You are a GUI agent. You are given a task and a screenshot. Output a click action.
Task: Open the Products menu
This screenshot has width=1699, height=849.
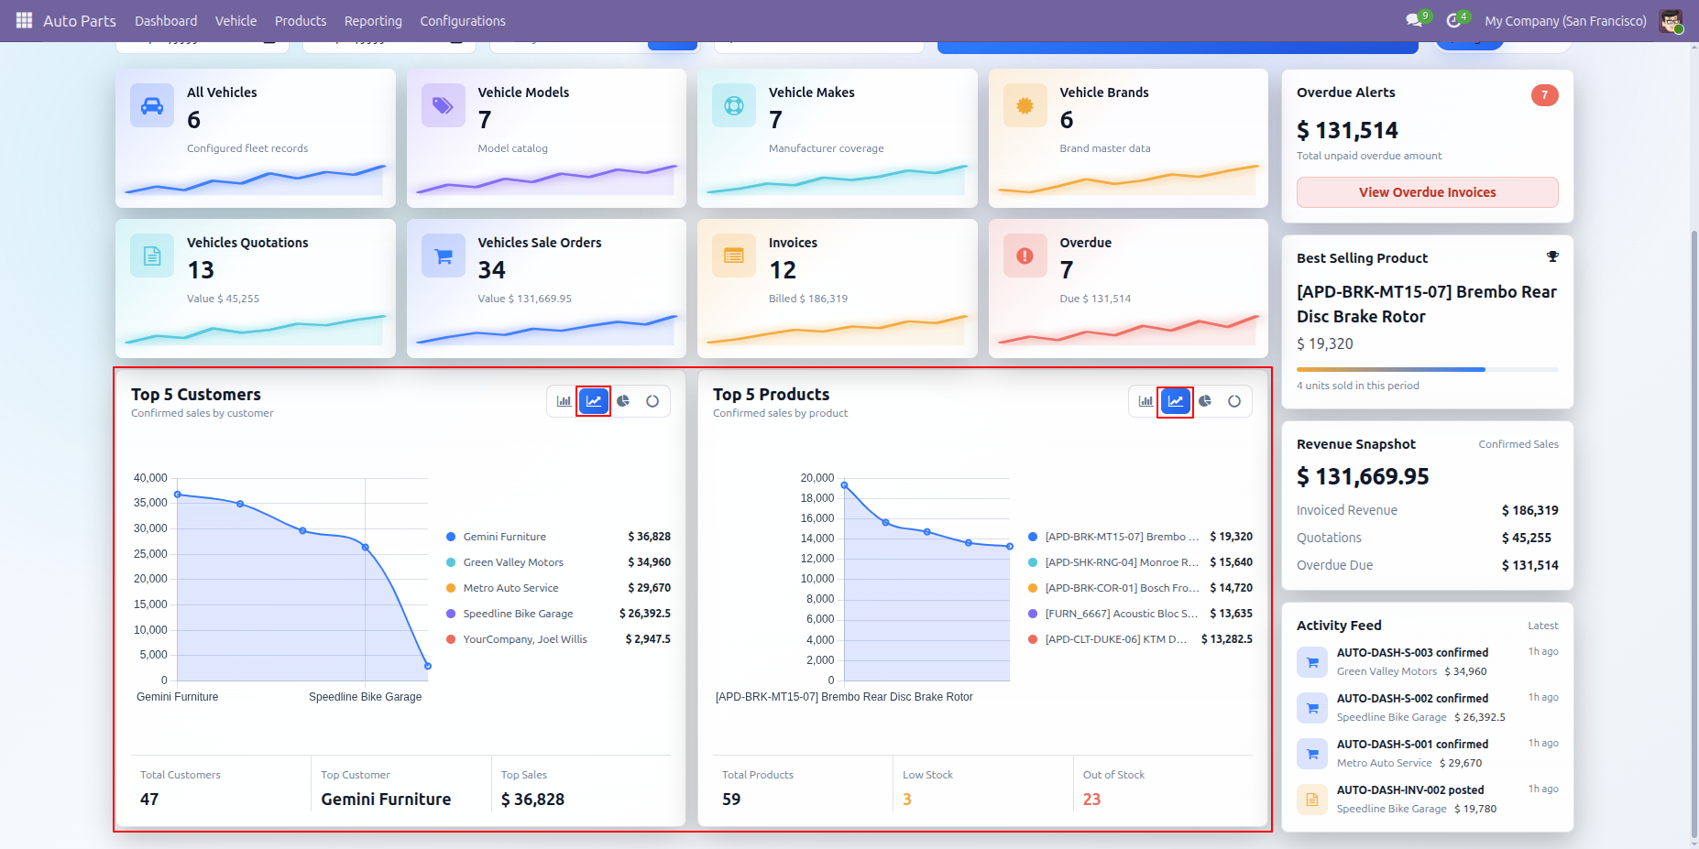coord(301,21)
